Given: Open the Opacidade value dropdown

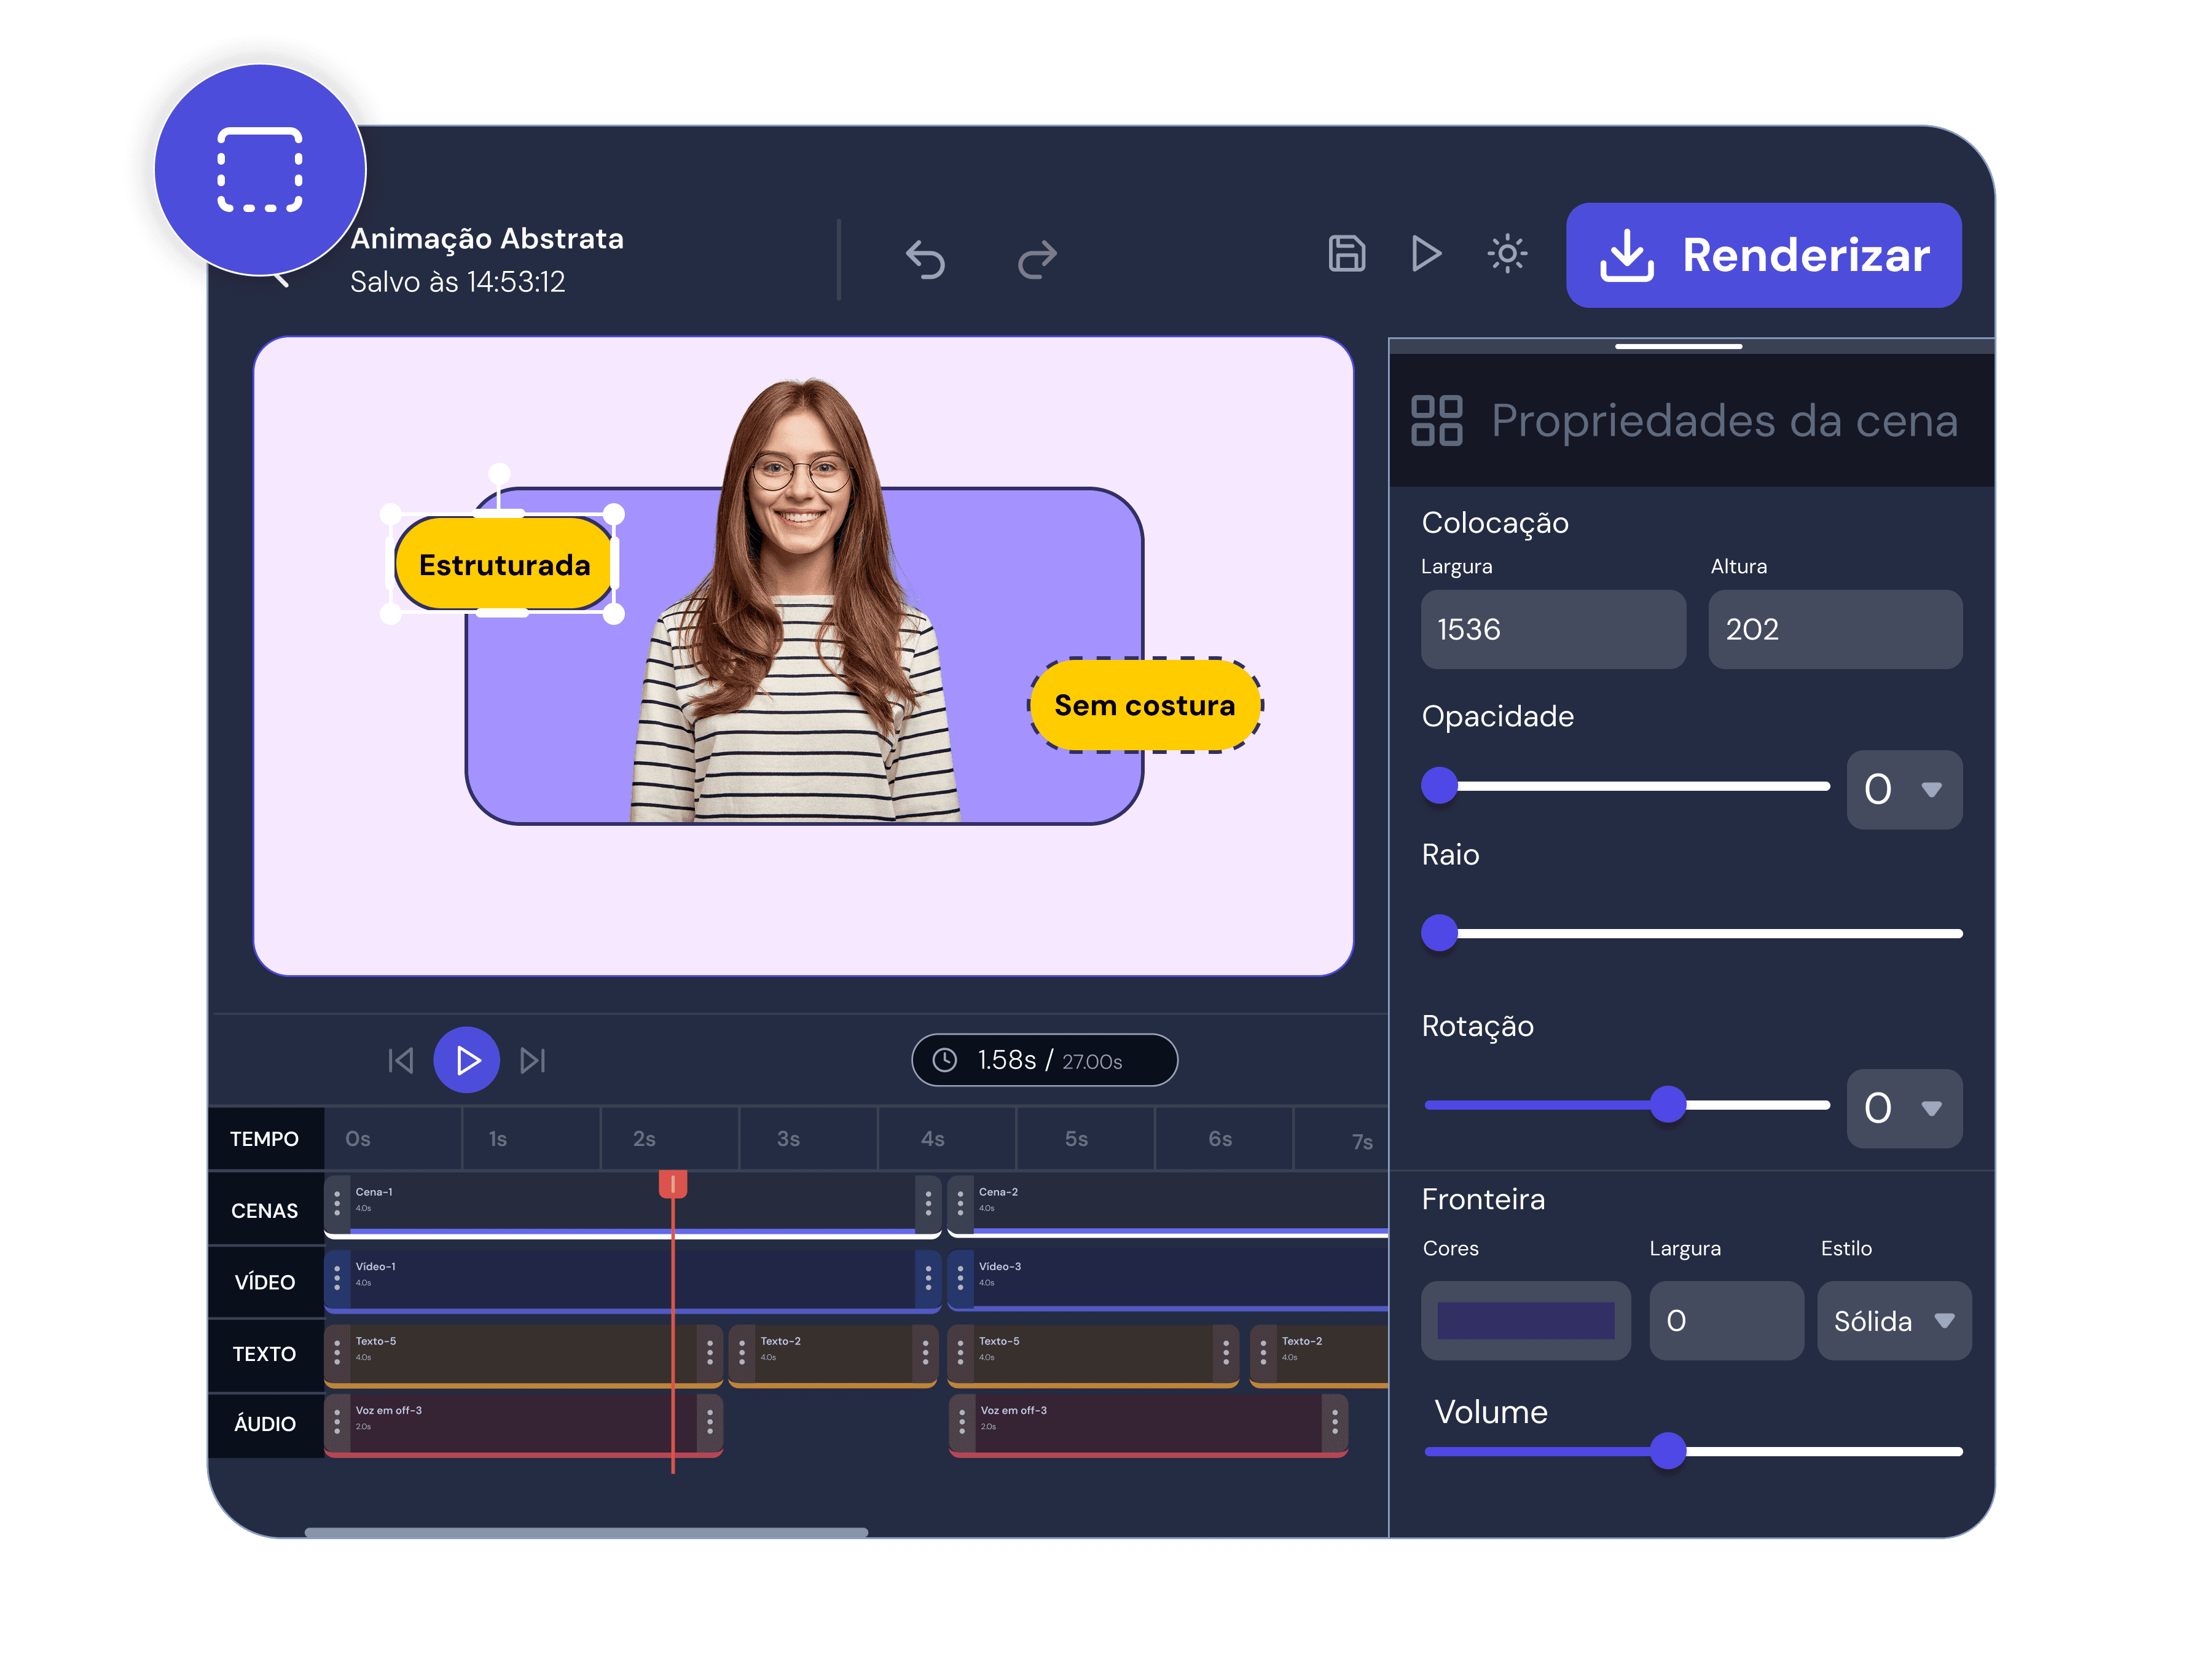Looking at the screenshot, I should click(1904, 789).
